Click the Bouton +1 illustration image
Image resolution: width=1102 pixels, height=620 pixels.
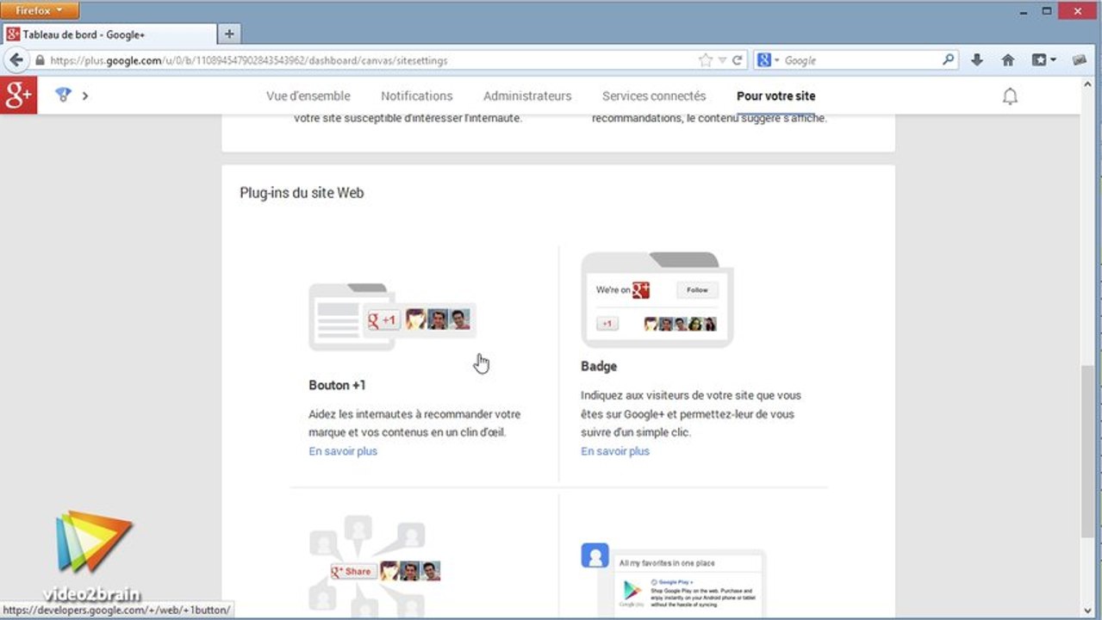click(392, 316)
